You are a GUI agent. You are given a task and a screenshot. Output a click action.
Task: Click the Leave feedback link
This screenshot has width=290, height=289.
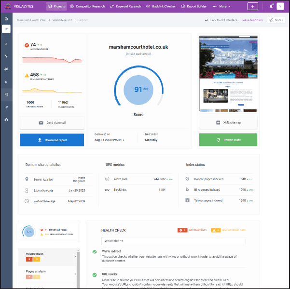pos(252,20)
